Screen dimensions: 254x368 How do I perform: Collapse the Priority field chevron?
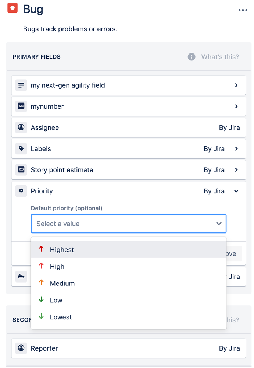tap(236, 191)
